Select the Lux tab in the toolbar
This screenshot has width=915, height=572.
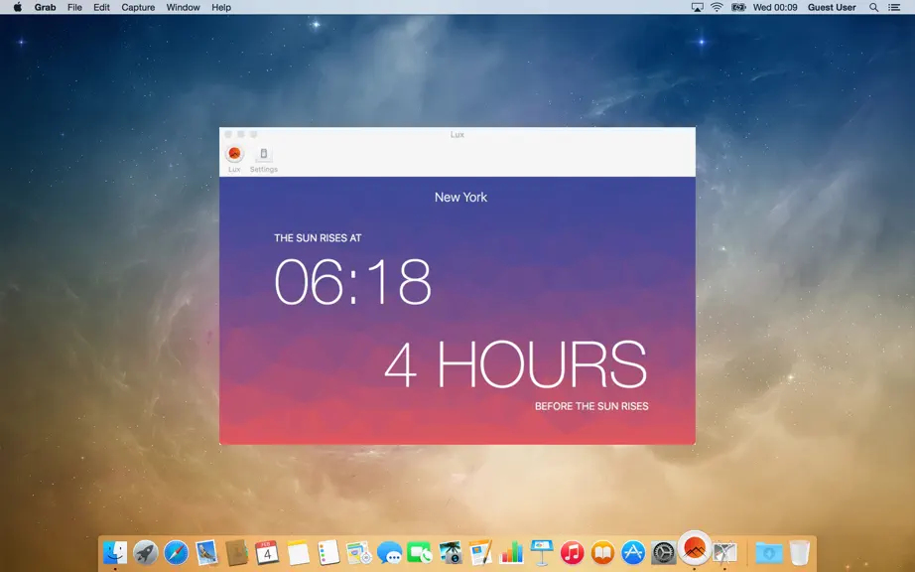click(x=234, y=159)
